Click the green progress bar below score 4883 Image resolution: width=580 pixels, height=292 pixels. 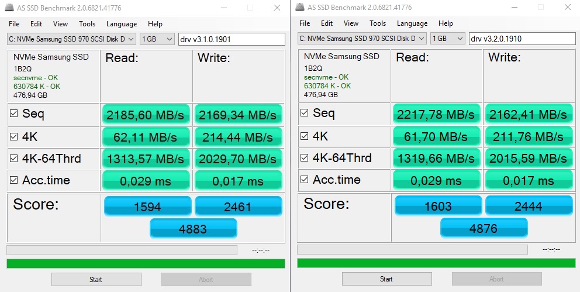pyautogui.click(x=146, y=263)
